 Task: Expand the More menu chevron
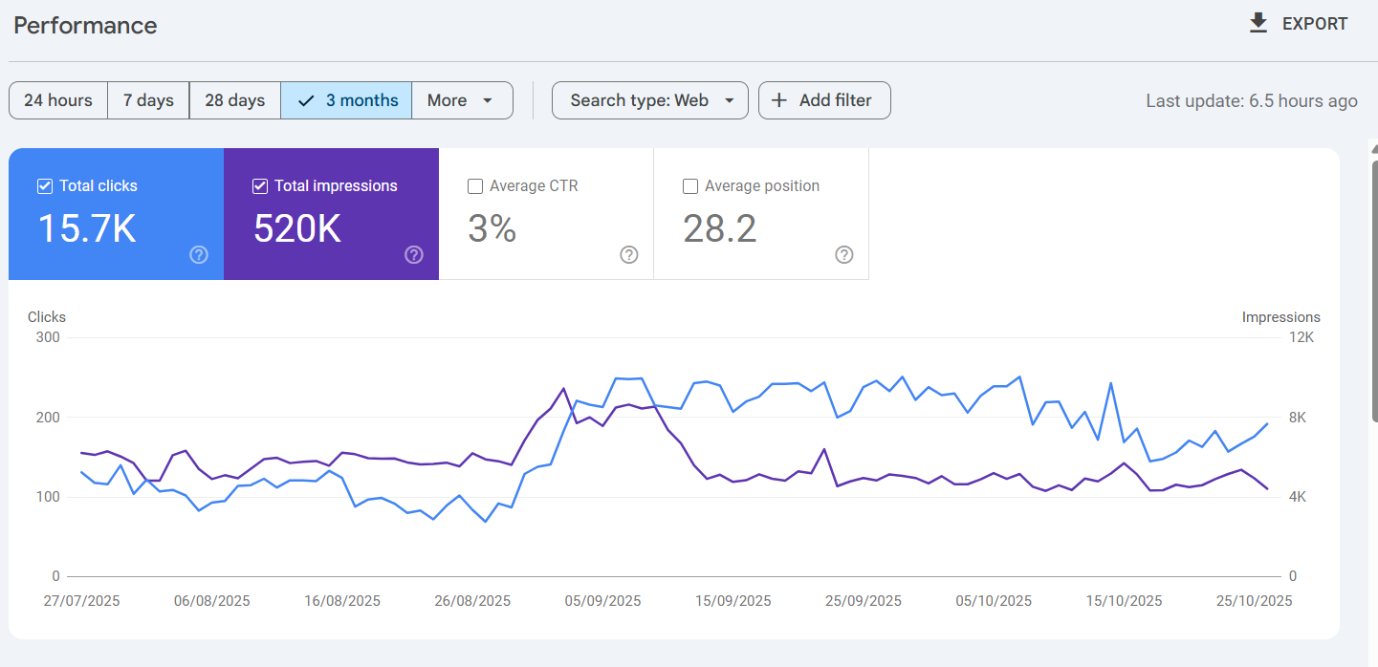point(488,99)
